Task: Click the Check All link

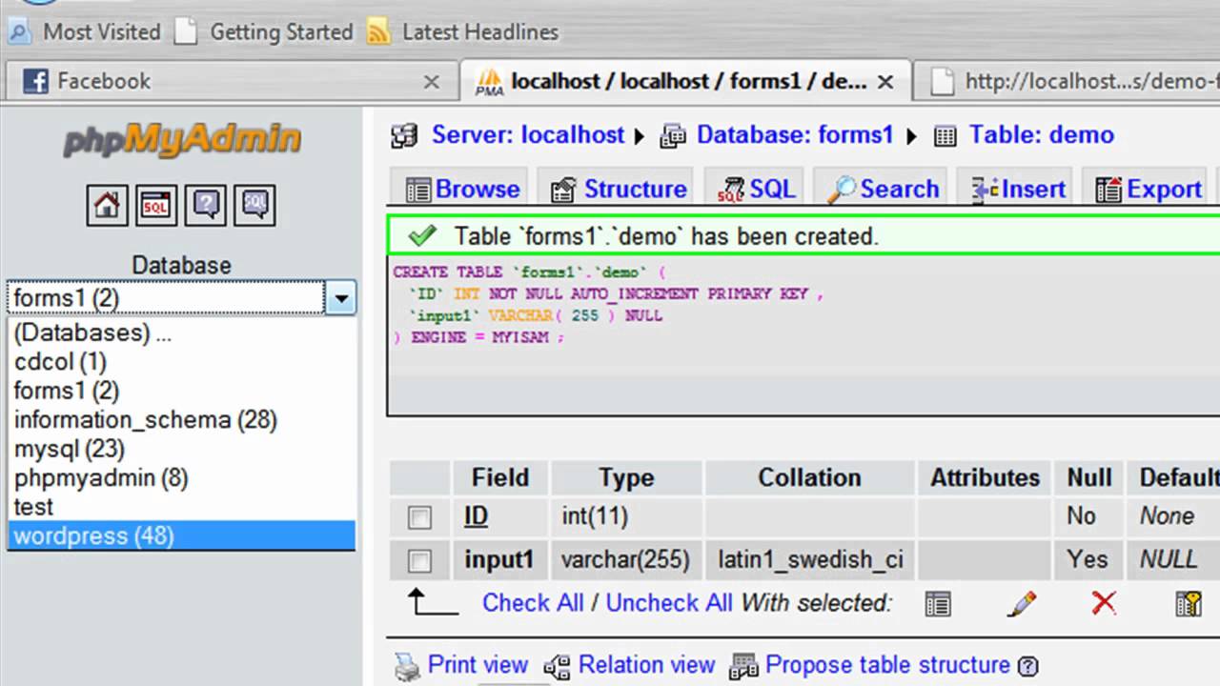Action: click(532, 603)
